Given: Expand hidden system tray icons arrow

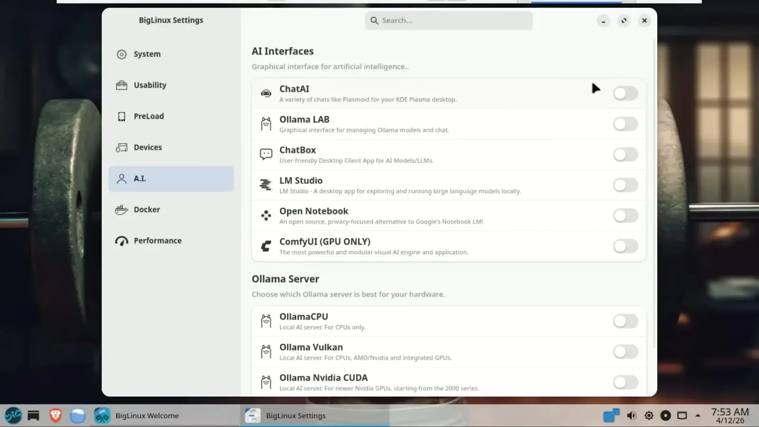Looking at the screenshot, I should 698,416.
